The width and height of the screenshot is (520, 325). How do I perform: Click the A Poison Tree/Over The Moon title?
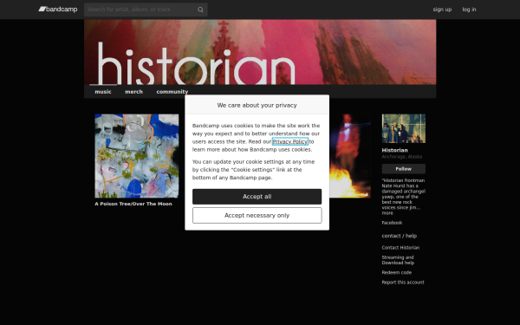[x=133, y=204]
